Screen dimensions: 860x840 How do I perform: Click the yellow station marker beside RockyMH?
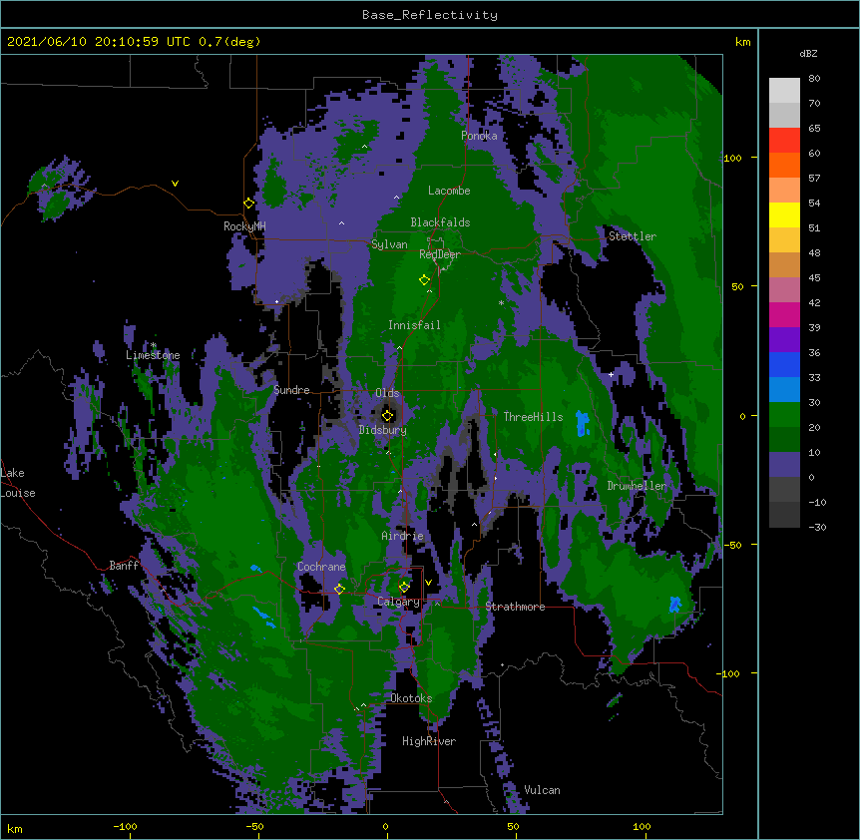click(248, 204)
